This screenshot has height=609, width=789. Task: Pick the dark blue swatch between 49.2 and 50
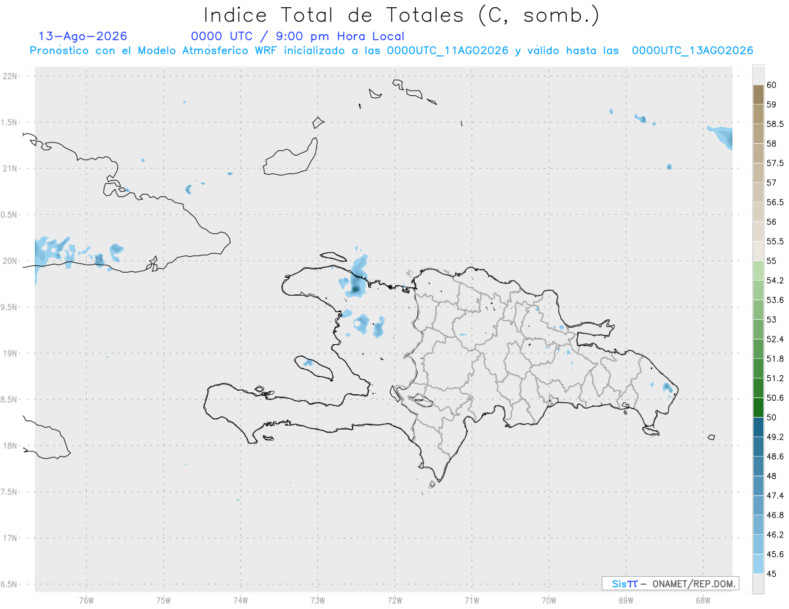[x=758, y=428]
